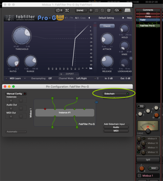Enable lookahead with the power icon
163x181 pixels.
click(x=131, y=58)
